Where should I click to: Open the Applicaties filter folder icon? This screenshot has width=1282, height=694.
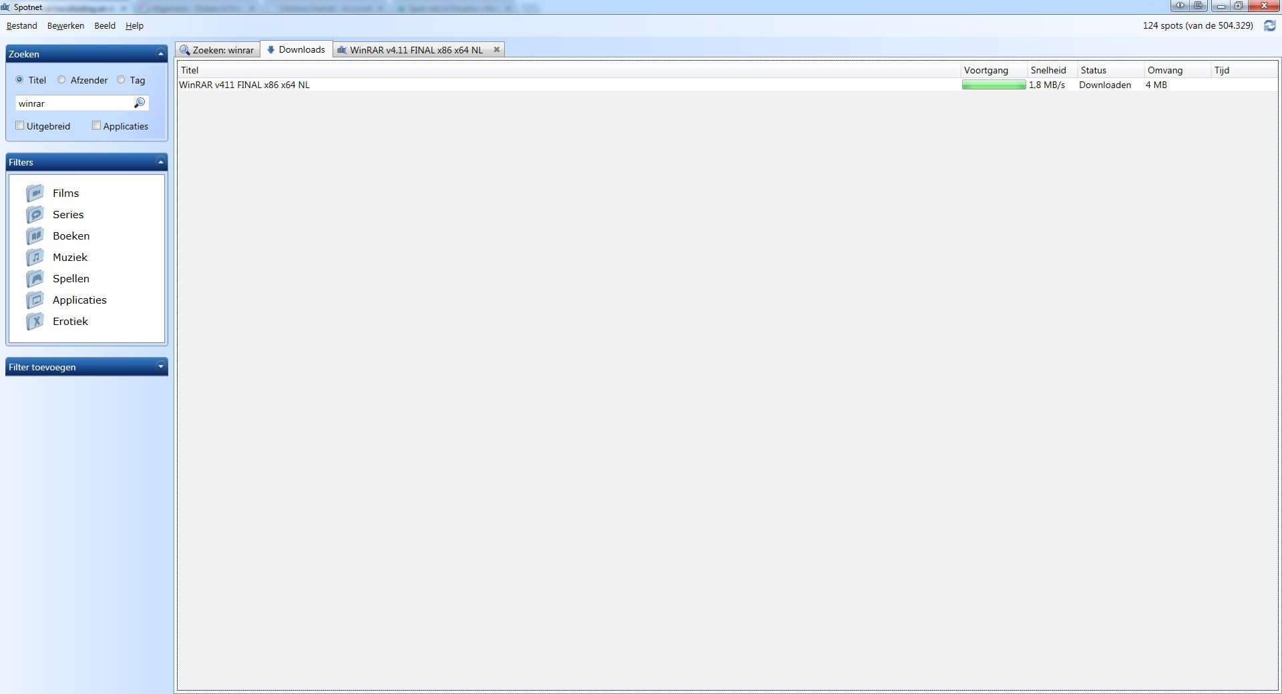35,300
